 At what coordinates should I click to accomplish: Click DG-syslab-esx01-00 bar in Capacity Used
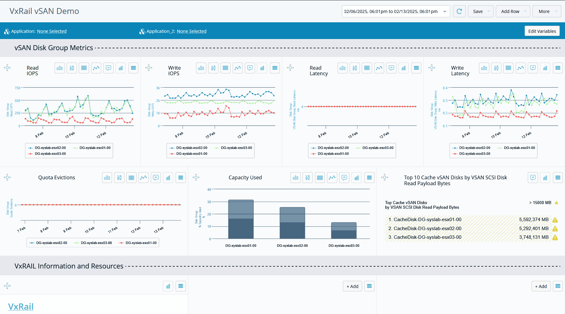(241, 219)
